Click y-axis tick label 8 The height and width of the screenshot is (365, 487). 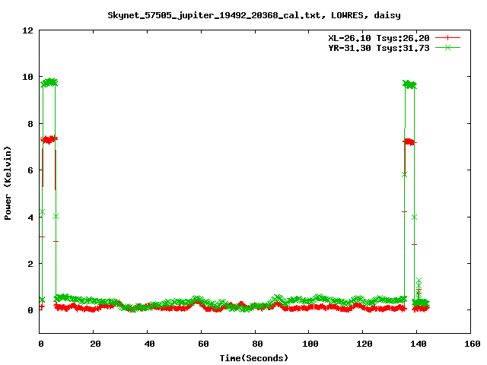coord(30,124)
